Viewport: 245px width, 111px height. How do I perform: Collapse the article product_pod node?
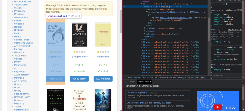pos(143,7)
